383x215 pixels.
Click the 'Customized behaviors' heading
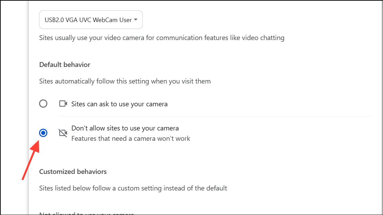(73, 172)
